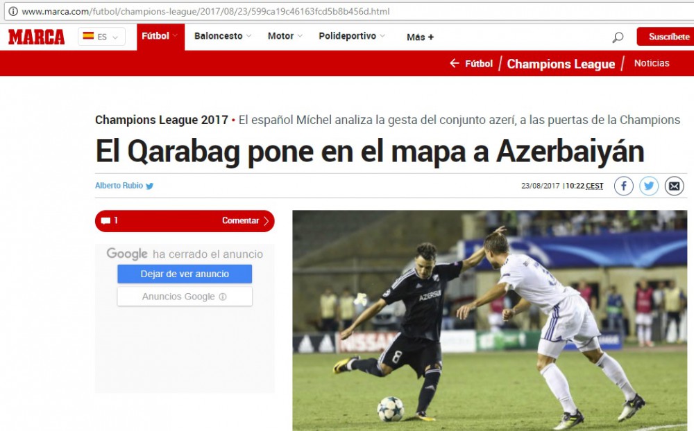Open the search magnifier icon
The width and height of the screenshot is (694, 431).
[618, 37]
